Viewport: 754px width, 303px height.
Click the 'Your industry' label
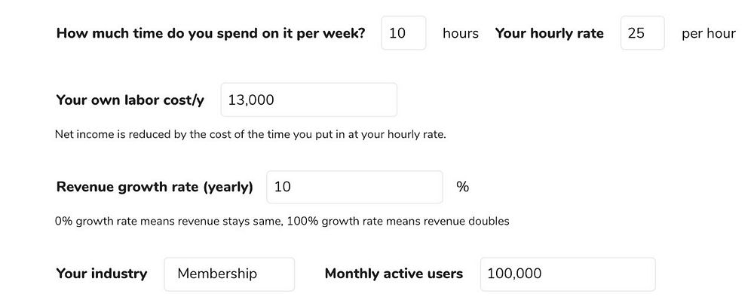point(101,274)
